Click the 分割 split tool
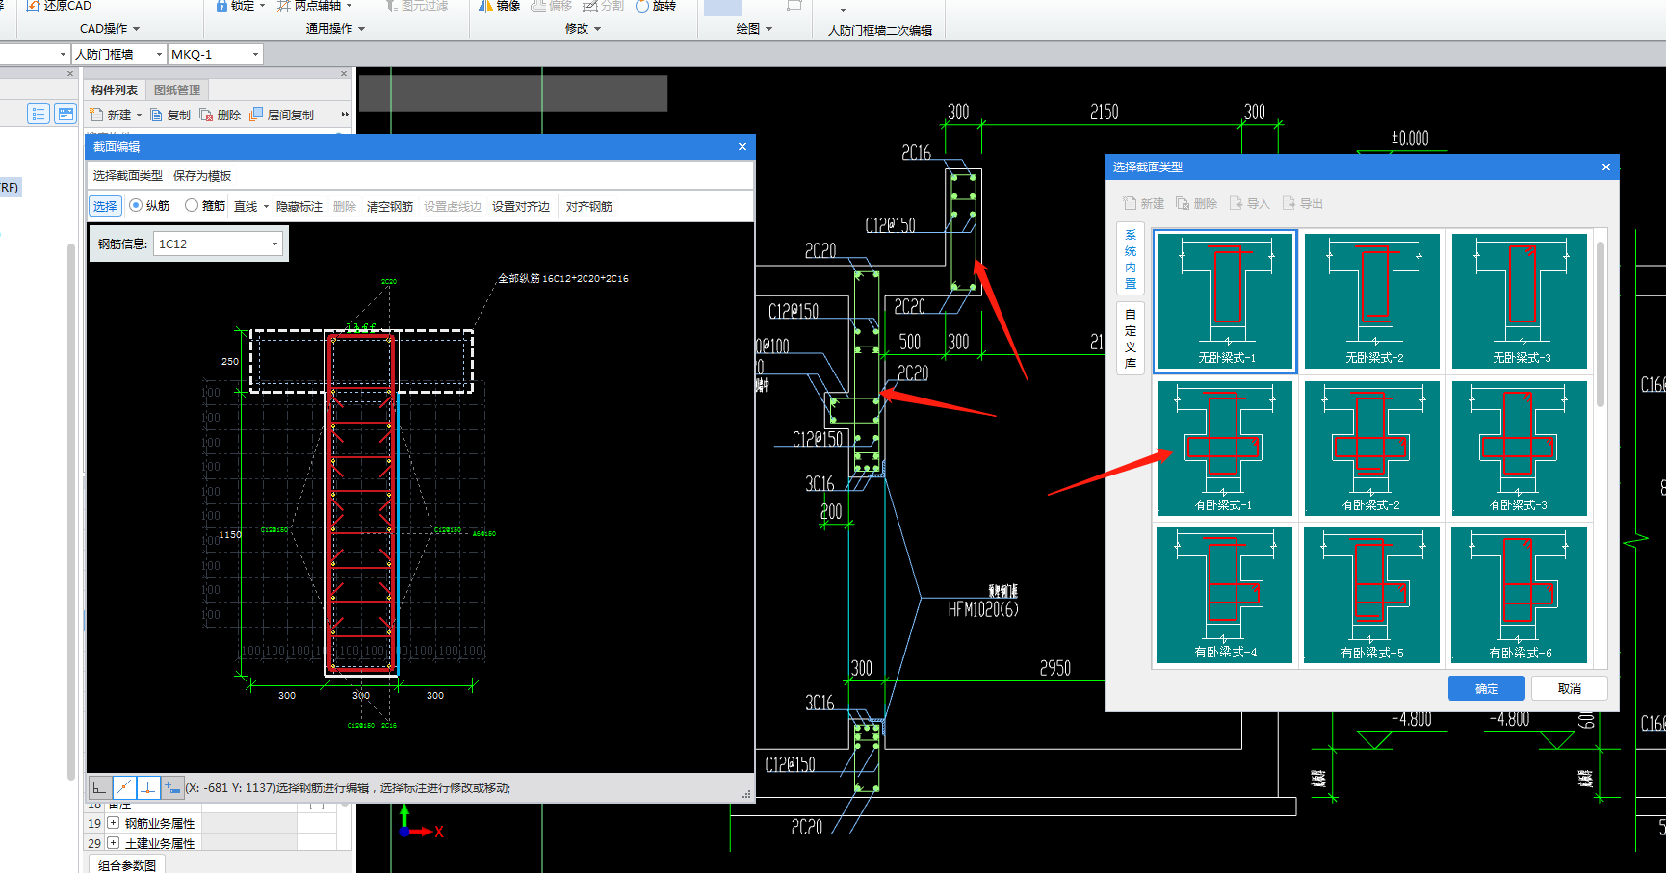 pos(604,6)
